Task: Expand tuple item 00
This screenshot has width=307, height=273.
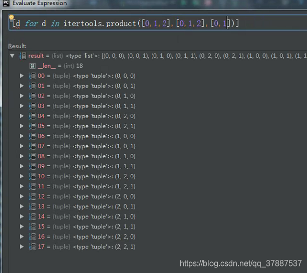Action: pos(22,76)
